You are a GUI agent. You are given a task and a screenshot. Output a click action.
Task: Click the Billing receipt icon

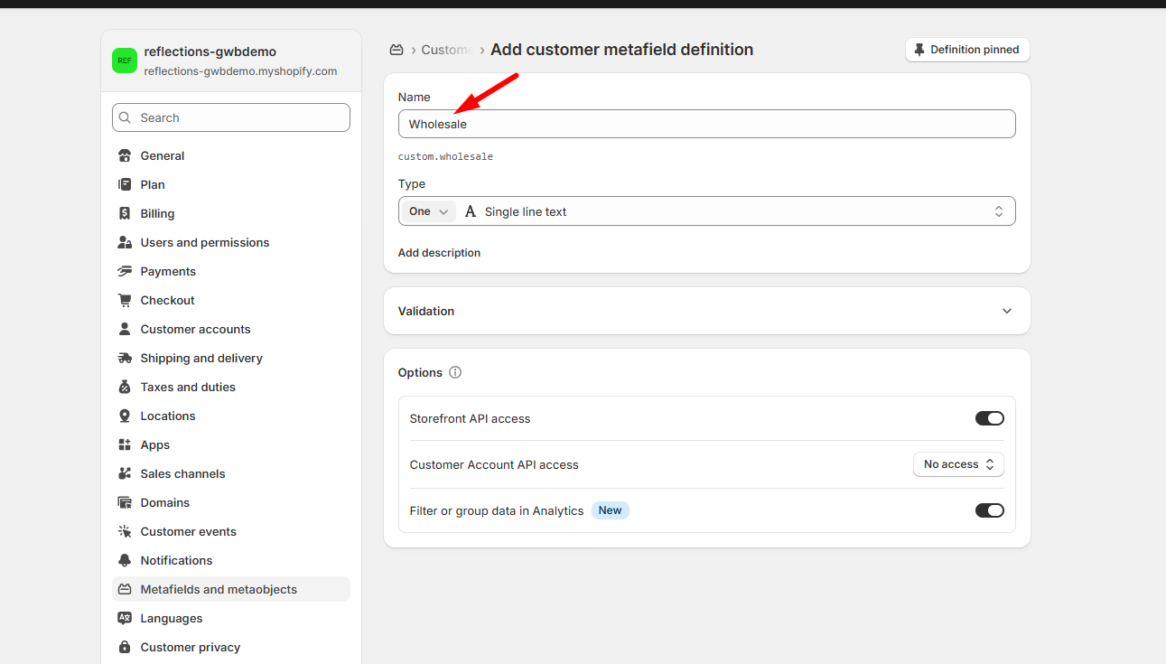[125, 213]
